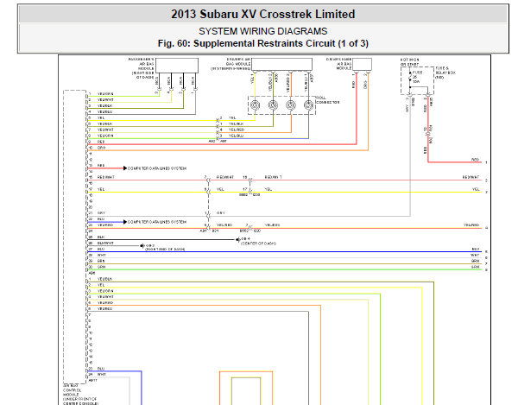Click pin 30 "GRN" label at the control module
Viewport: 518px width, 405px height.
pos(101,267)
